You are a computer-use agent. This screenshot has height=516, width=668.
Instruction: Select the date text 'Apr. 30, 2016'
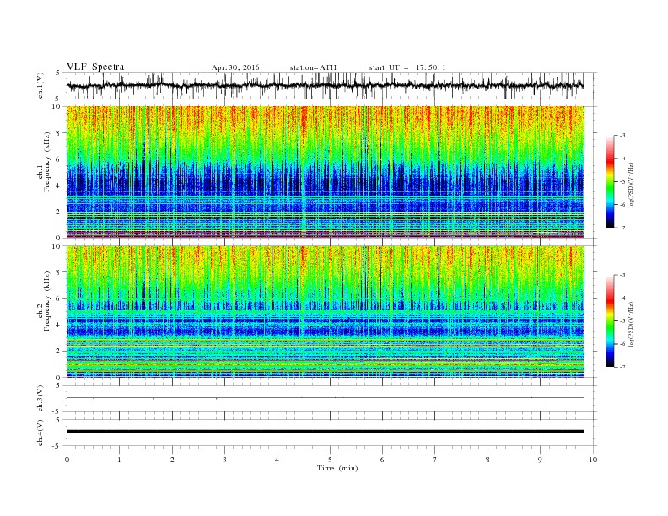pyautogui.click(x=235, y=67)
